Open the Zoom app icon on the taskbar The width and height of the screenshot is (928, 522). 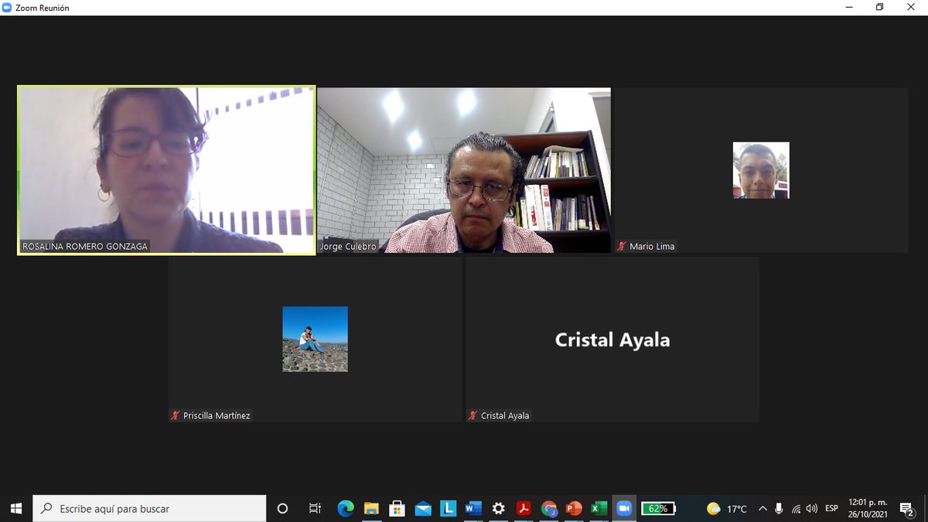(x=624, y=508)
